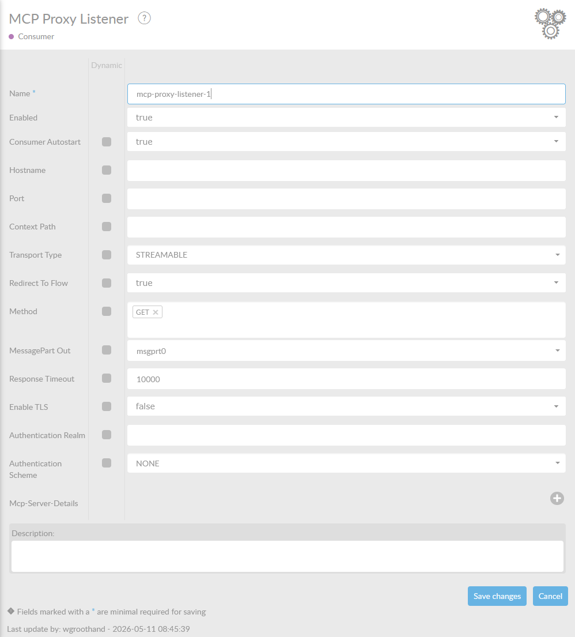This screenshot has width=575, height=637.
Task: Toggle dynamic checkbox for Hostname
Action: (x=107, y=170)
